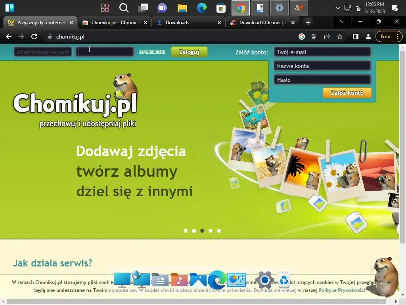Image resolution: width=406 pixels, height=305 pixels.
Task: Open taskbar Search magnifier
Action: (124, 8)
